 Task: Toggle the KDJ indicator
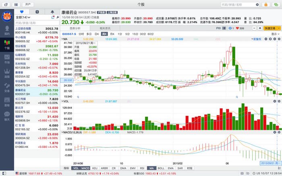pyautogui.click(x=95, y=168)
